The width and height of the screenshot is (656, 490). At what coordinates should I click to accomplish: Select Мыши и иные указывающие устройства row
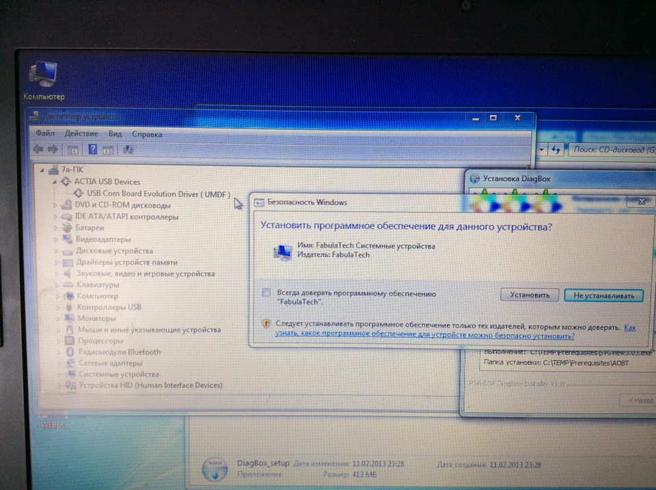click(x=150, y=329)
